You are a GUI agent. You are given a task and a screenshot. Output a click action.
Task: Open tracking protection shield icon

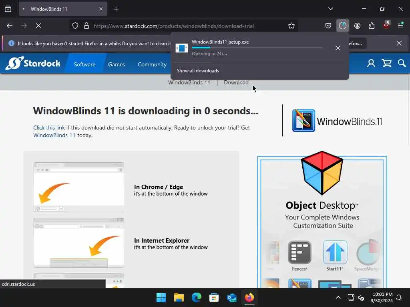tap(75, 26)
